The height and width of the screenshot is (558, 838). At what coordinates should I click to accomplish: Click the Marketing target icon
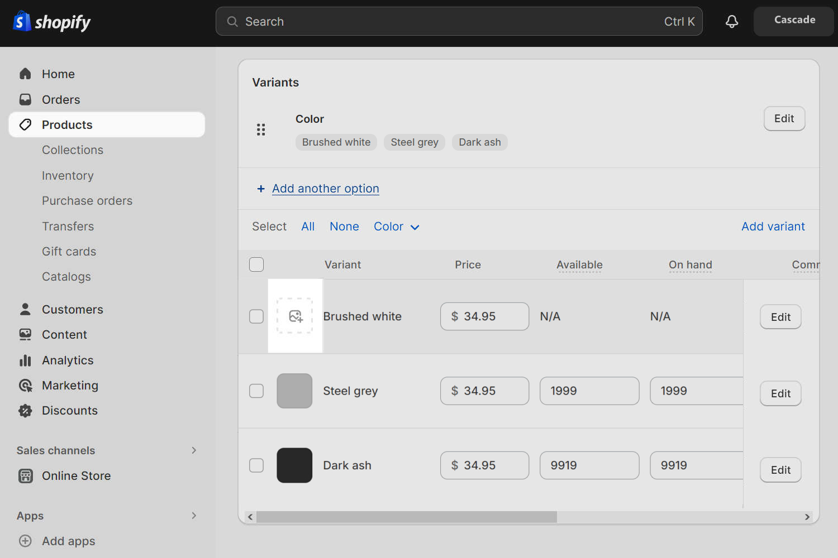[25, 385]
